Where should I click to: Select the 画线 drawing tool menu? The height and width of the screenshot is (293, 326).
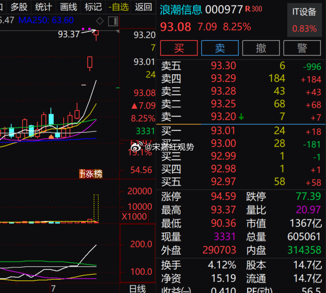68,7
